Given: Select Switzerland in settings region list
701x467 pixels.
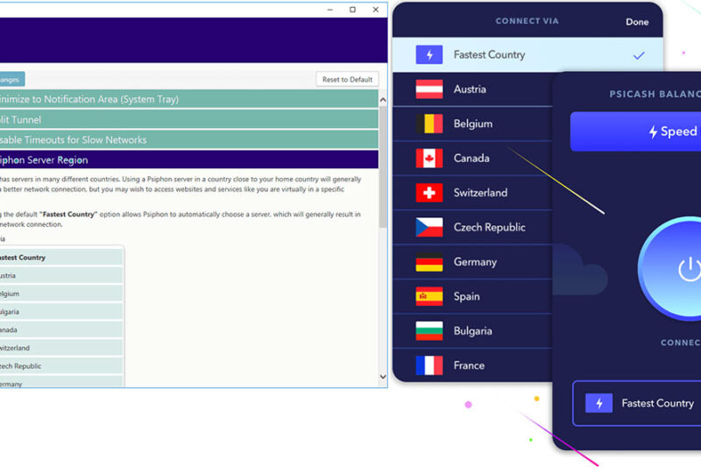Looking at the screenshot, I should pos(61,348).
